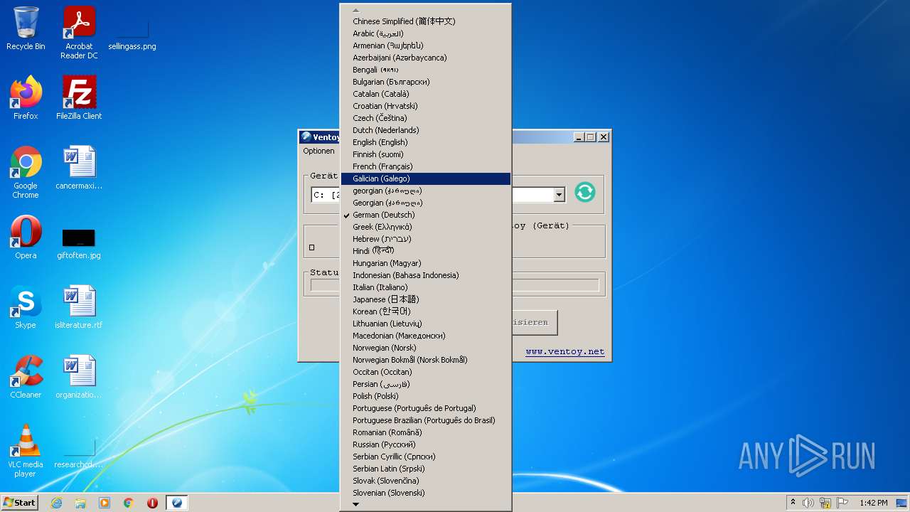Image resolution: width=910 pixels, height=512 pixels.
Task: Open the Google Chrome desktop shortcut
Action: coord(26,172)
